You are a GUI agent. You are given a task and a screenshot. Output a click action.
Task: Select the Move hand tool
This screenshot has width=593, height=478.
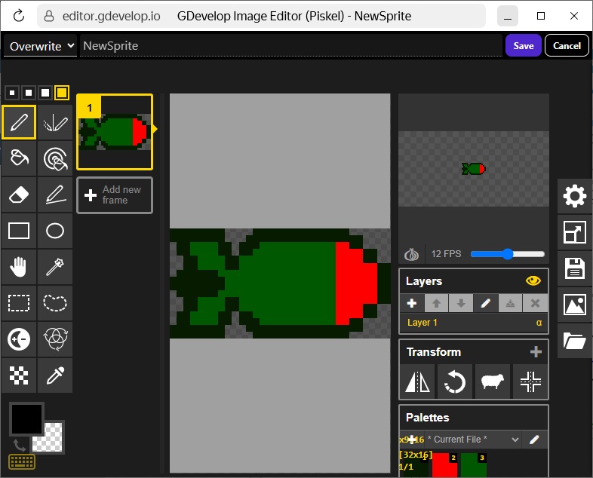click(x=19, y=267)
